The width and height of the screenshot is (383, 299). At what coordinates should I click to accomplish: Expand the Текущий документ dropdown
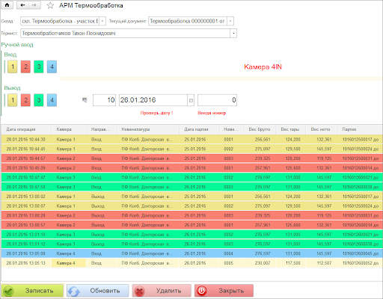(230, 21)
